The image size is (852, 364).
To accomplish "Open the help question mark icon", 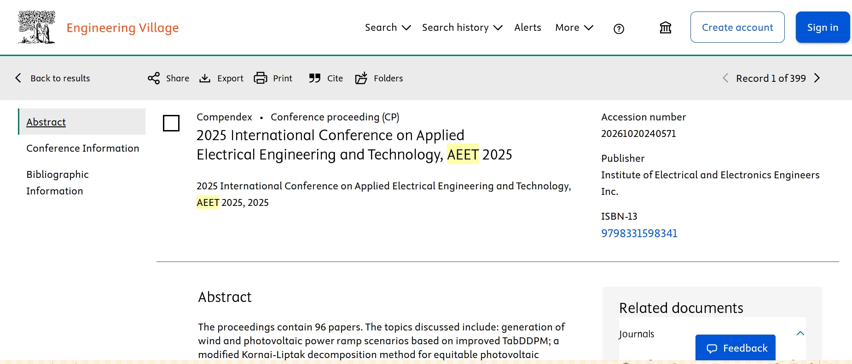I will point(619,29).
